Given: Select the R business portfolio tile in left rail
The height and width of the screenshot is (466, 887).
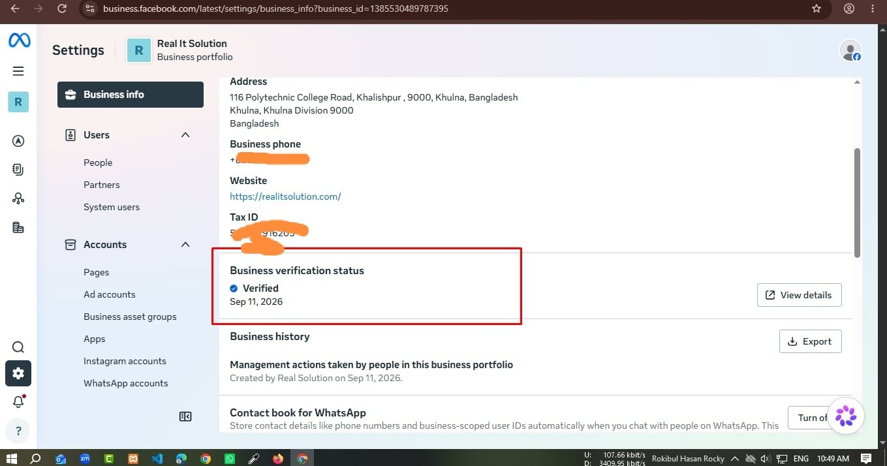Looking at the screenshot, I should [x=18, y=102].
